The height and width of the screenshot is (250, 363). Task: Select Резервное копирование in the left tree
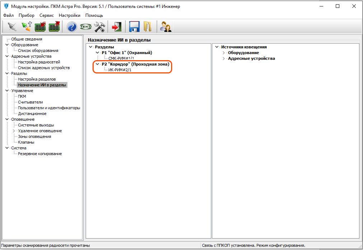40,154
